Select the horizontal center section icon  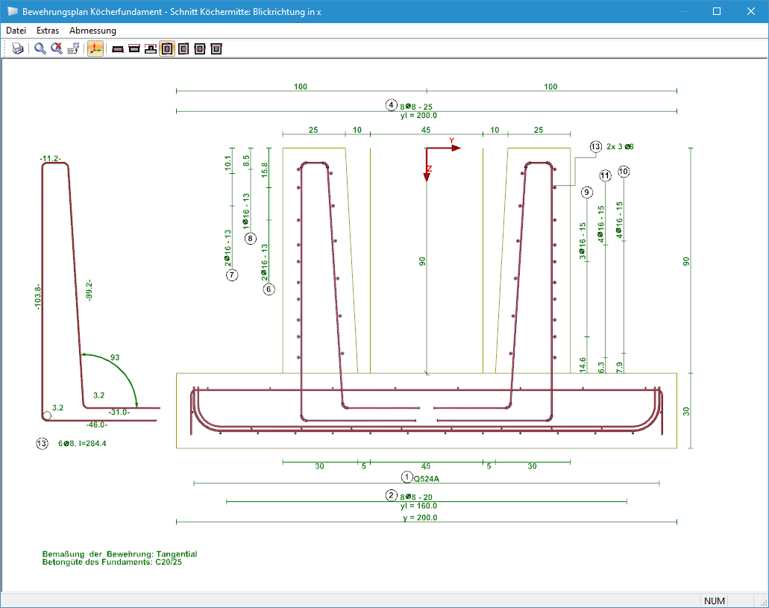tap(200, 49)
